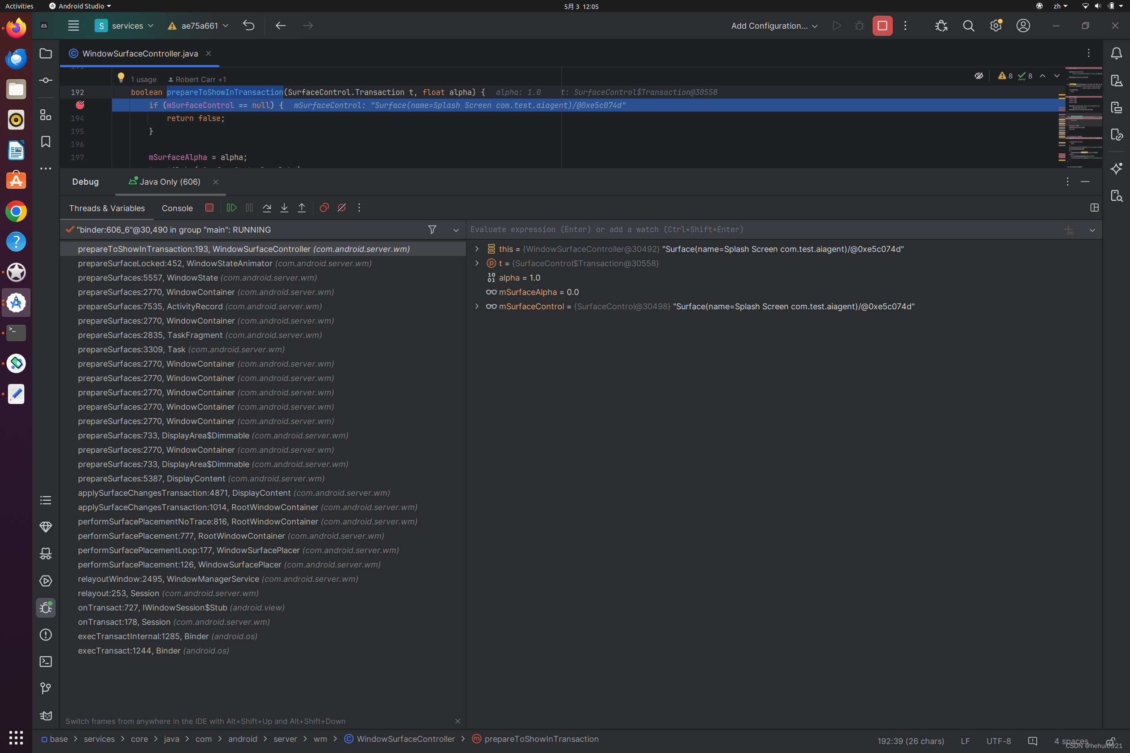Open the services project dropdown
Image resolution: width=1130 pixels, height=753 pixels.
125,26
